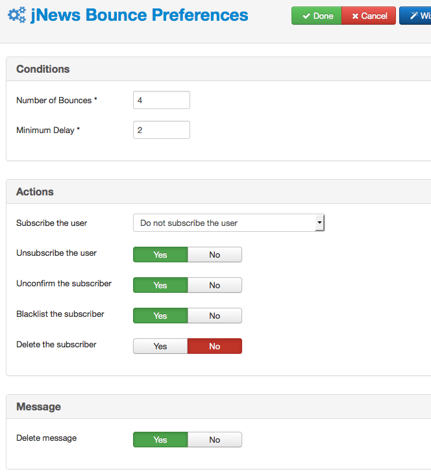The width and height of the screenshot is (431, 472).
Task: Click the Delete the subscriber label
Action: [56, 344]
